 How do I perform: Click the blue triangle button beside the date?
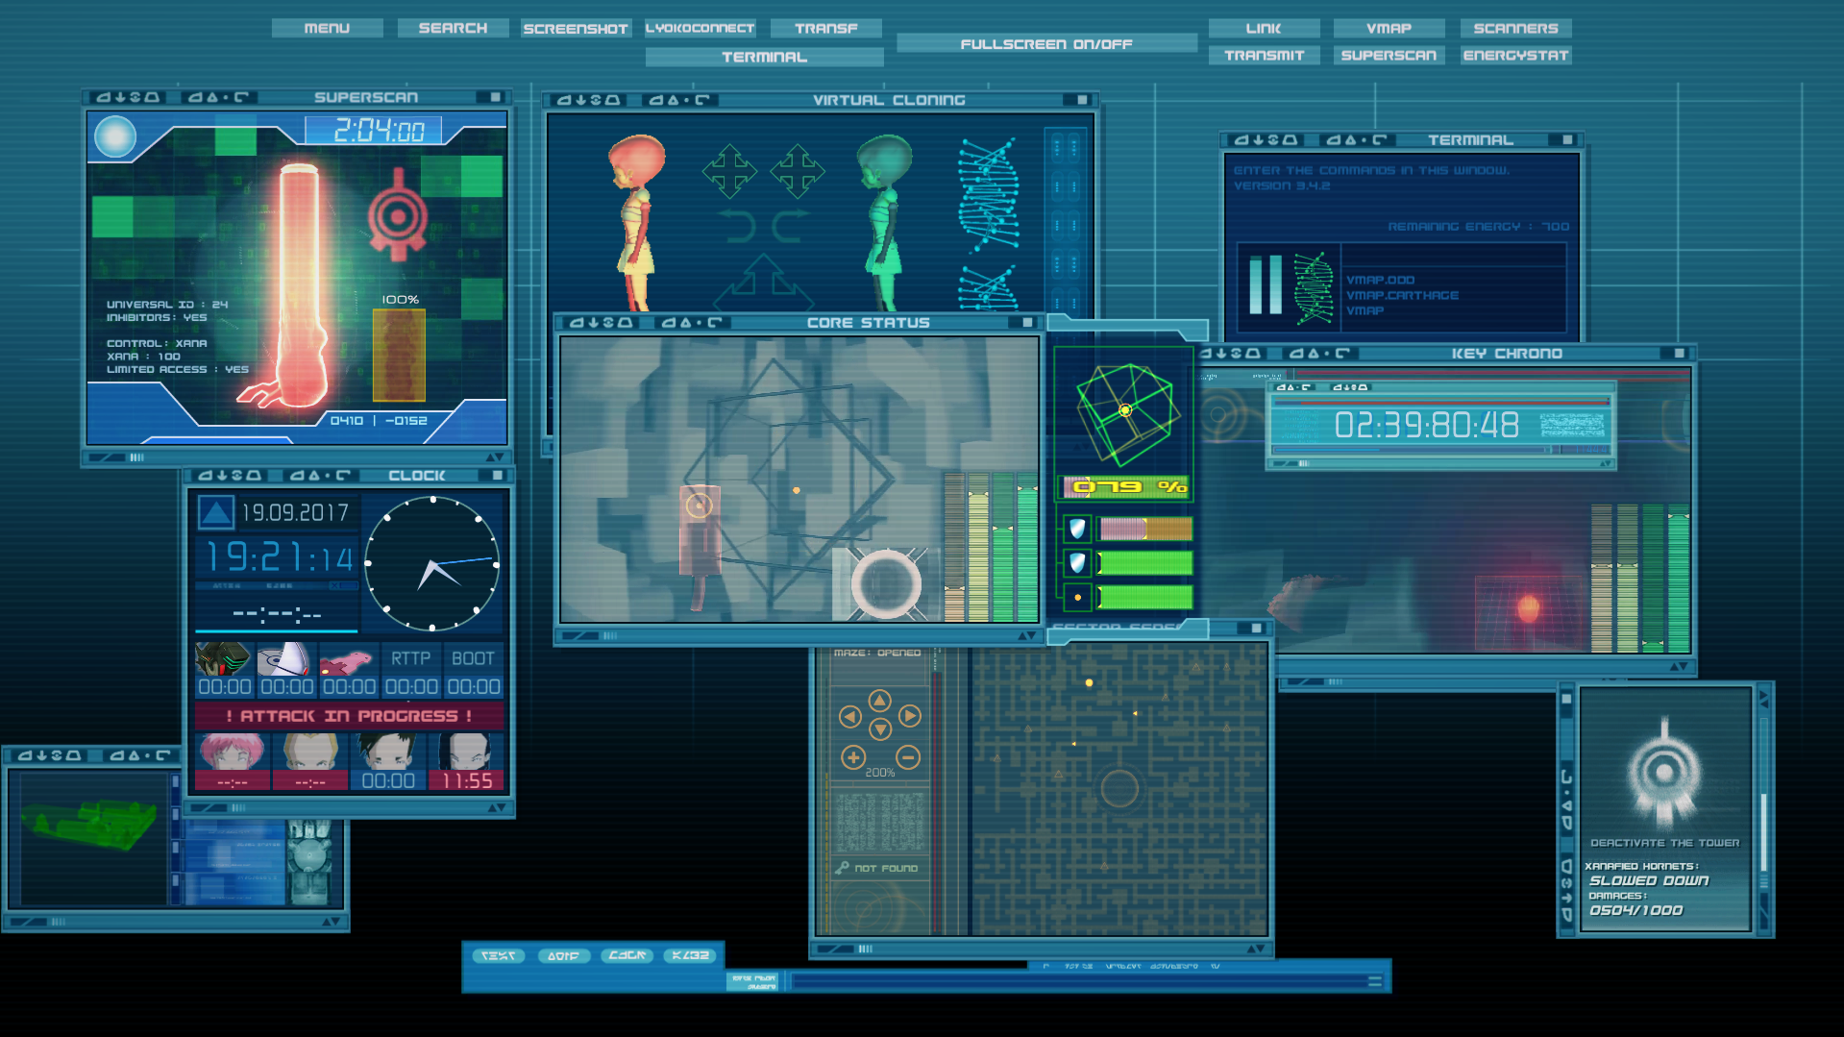[216, 512]
